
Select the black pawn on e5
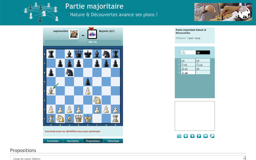(88, 82)
